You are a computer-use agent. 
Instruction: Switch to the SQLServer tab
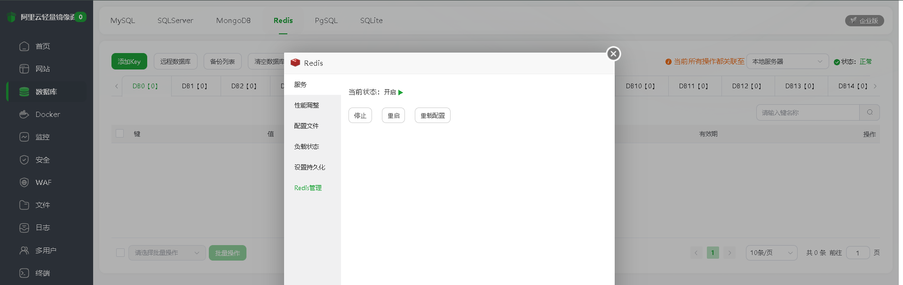[175, 21]
